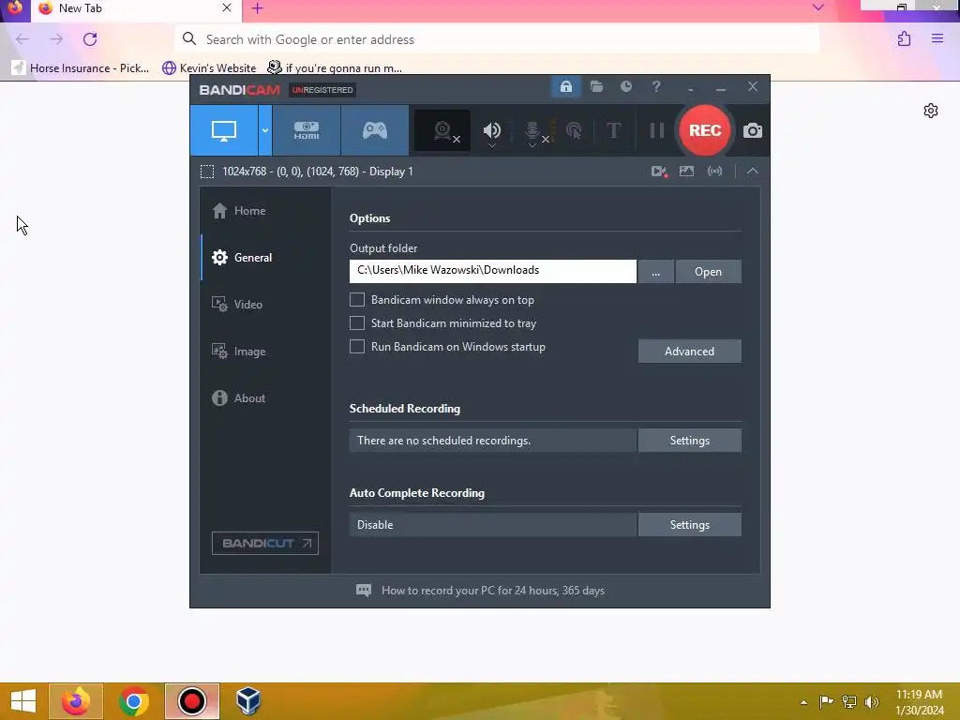
Task: Capture a screenshot with the camera icon
Action: point(753,130)
